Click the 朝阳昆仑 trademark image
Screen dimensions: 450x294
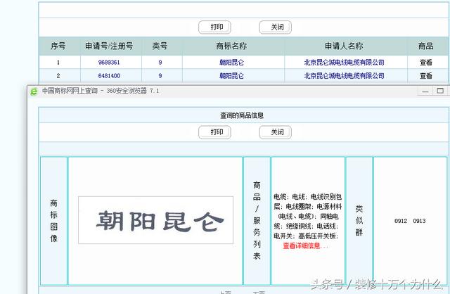tap(156, 220)
